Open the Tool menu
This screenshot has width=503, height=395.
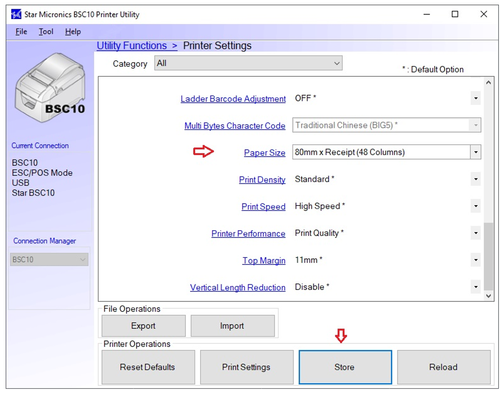46,32
